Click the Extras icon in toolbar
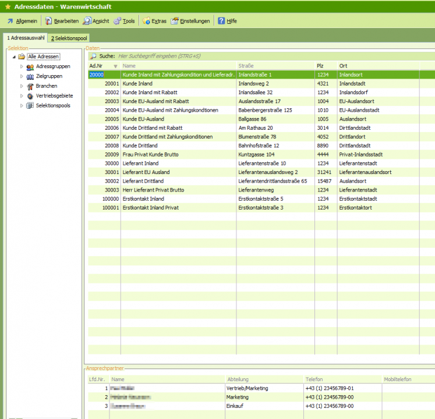Image resolution: width=435 pixels, height=419 pixels. tap(146, 21)
